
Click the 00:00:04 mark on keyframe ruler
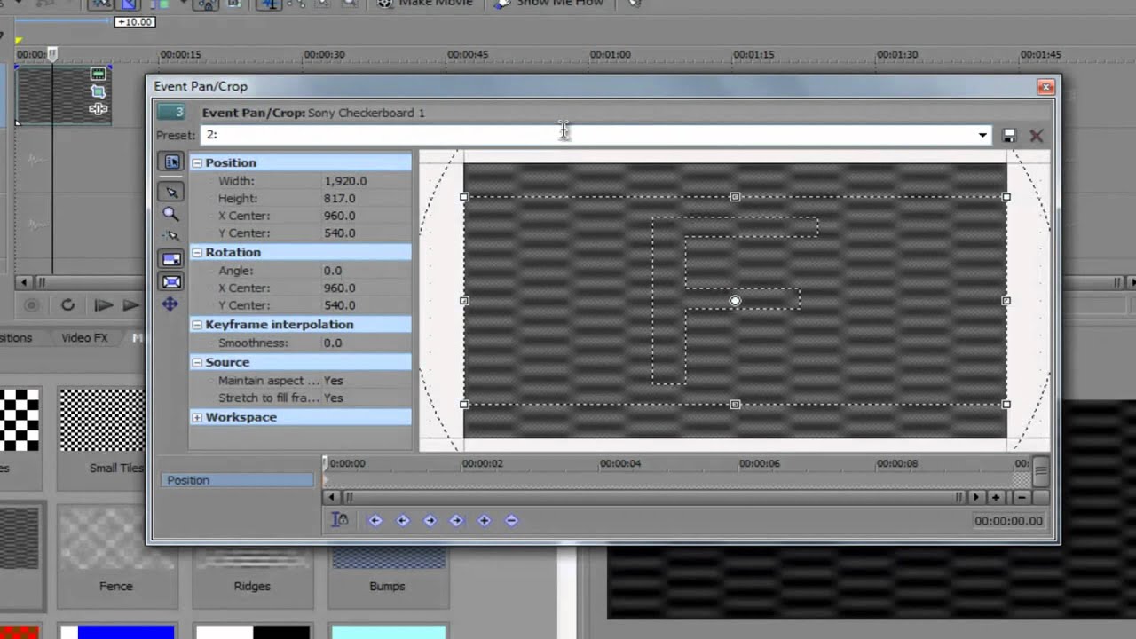coord(620,463)
